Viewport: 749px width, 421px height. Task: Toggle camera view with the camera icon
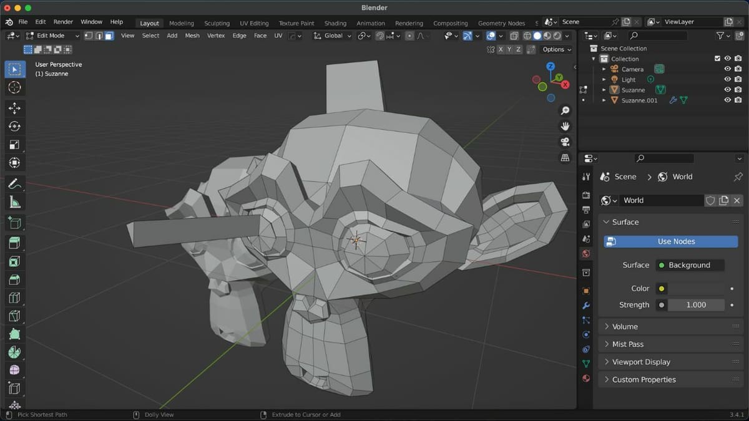click(x=565, y=142)
